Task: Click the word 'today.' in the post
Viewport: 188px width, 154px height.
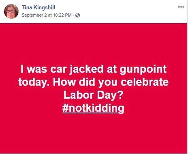Action: click(34, 82)
